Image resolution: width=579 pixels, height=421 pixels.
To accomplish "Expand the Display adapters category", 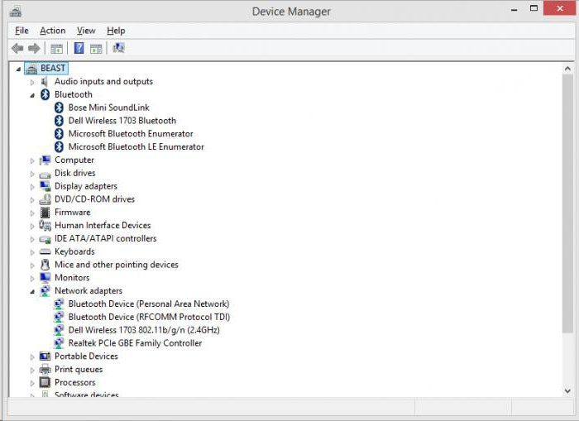I will (32, 187).
